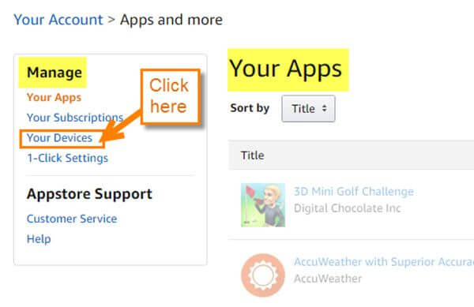Click the highlighted Manage heading

point(53,73)
